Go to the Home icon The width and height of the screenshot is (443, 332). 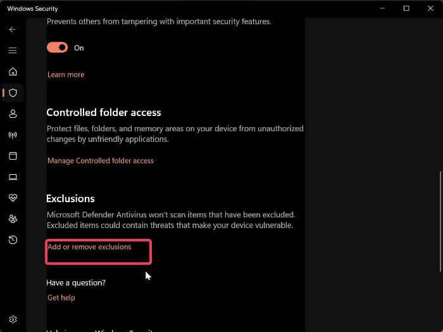[x=13, y=72]
